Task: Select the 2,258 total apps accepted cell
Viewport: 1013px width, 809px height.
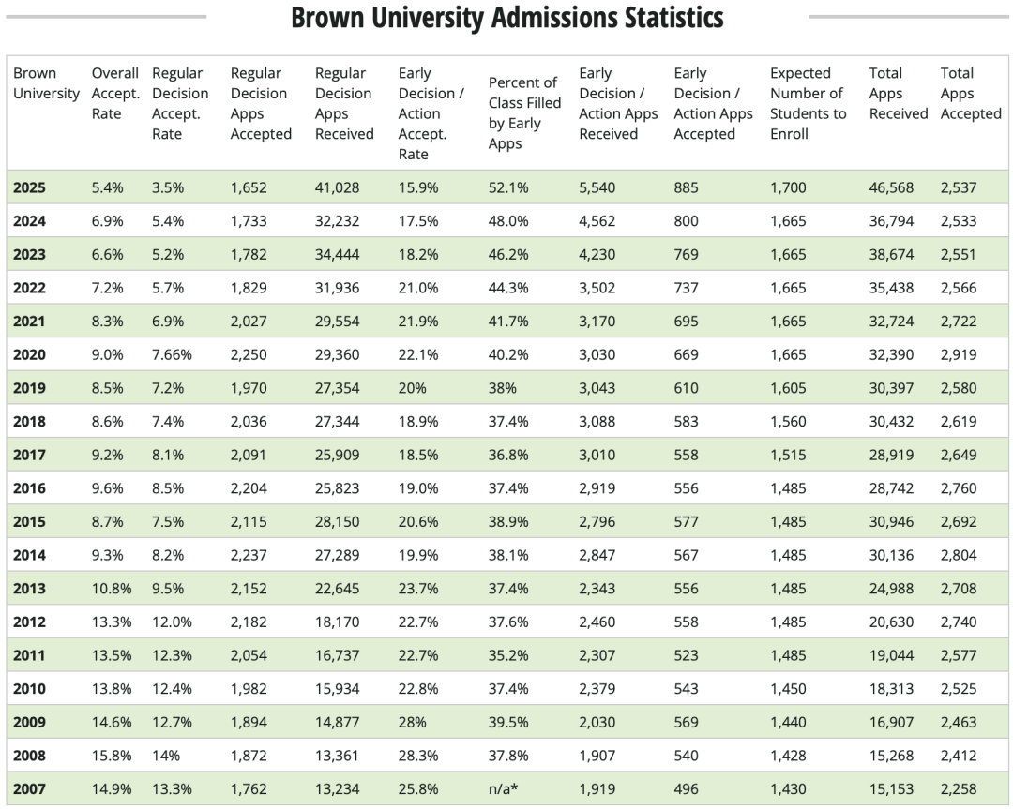Action: [x=959, y=789]
